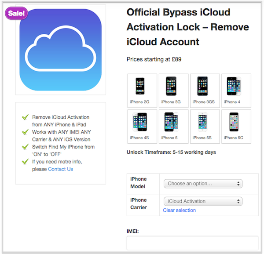
Task: Select the iPhone 3G model tile
Action: tap(173, 91)
